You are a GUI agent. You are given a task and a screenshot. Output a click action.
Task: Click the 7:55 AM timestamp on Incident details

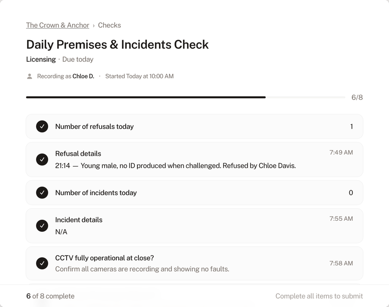coord(341,219)
